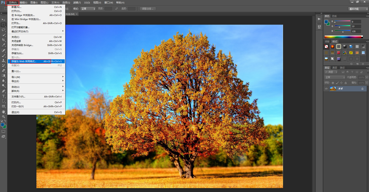Choose 存储为(A) from File menu
This screenshot has width=369, height=192.
(x=36, y=53)
